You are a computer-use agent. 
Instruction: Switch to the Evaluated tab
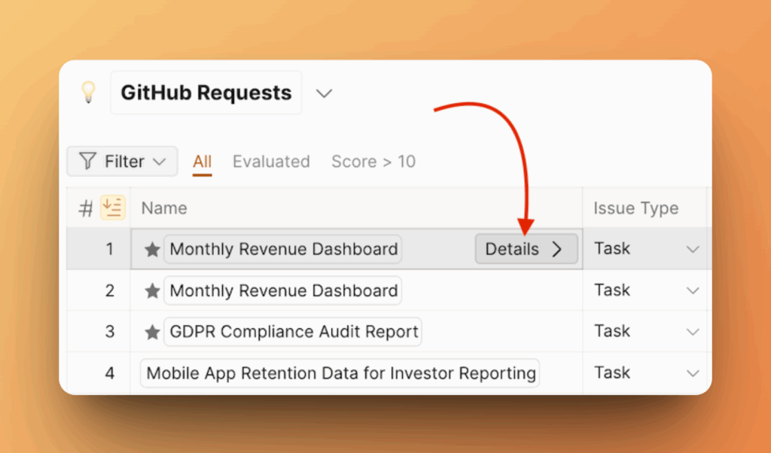(x=271, y=162)
